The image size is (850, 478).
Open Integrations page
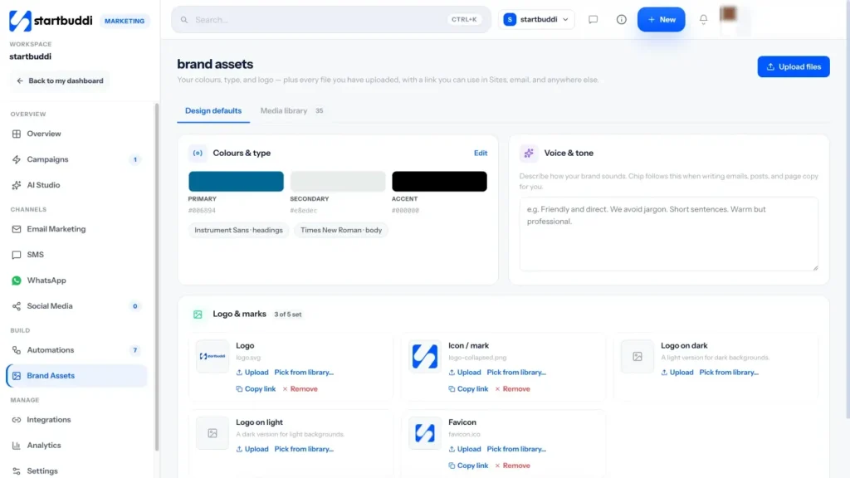[x=76, y=420]
